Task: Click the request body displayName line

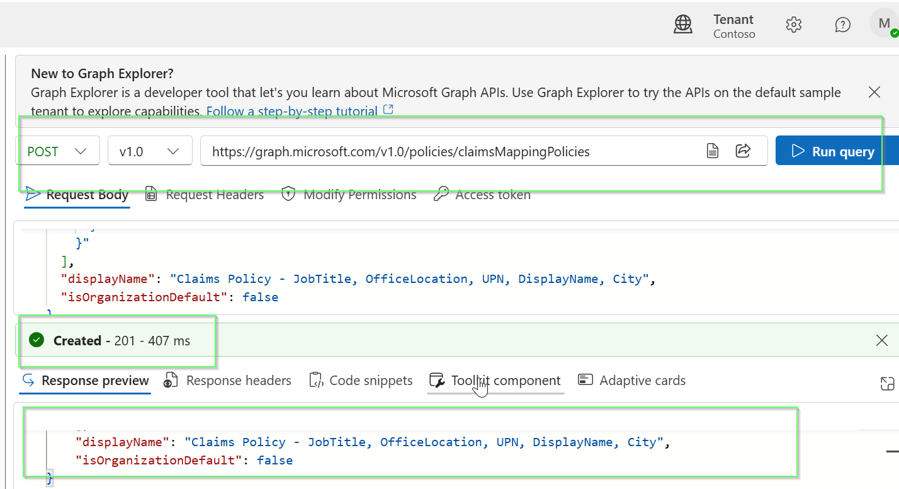Action: coord(358,279)
